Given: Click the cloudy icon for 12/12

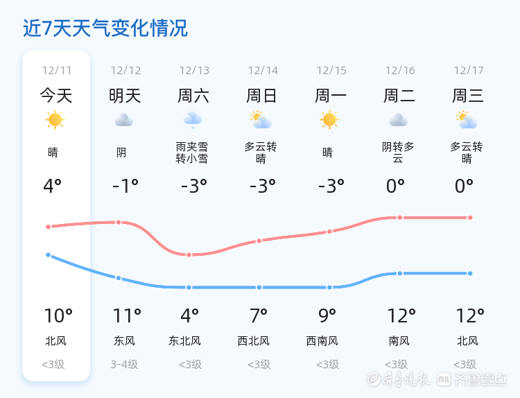Looking at the screenshot, I should pos(124,120).
